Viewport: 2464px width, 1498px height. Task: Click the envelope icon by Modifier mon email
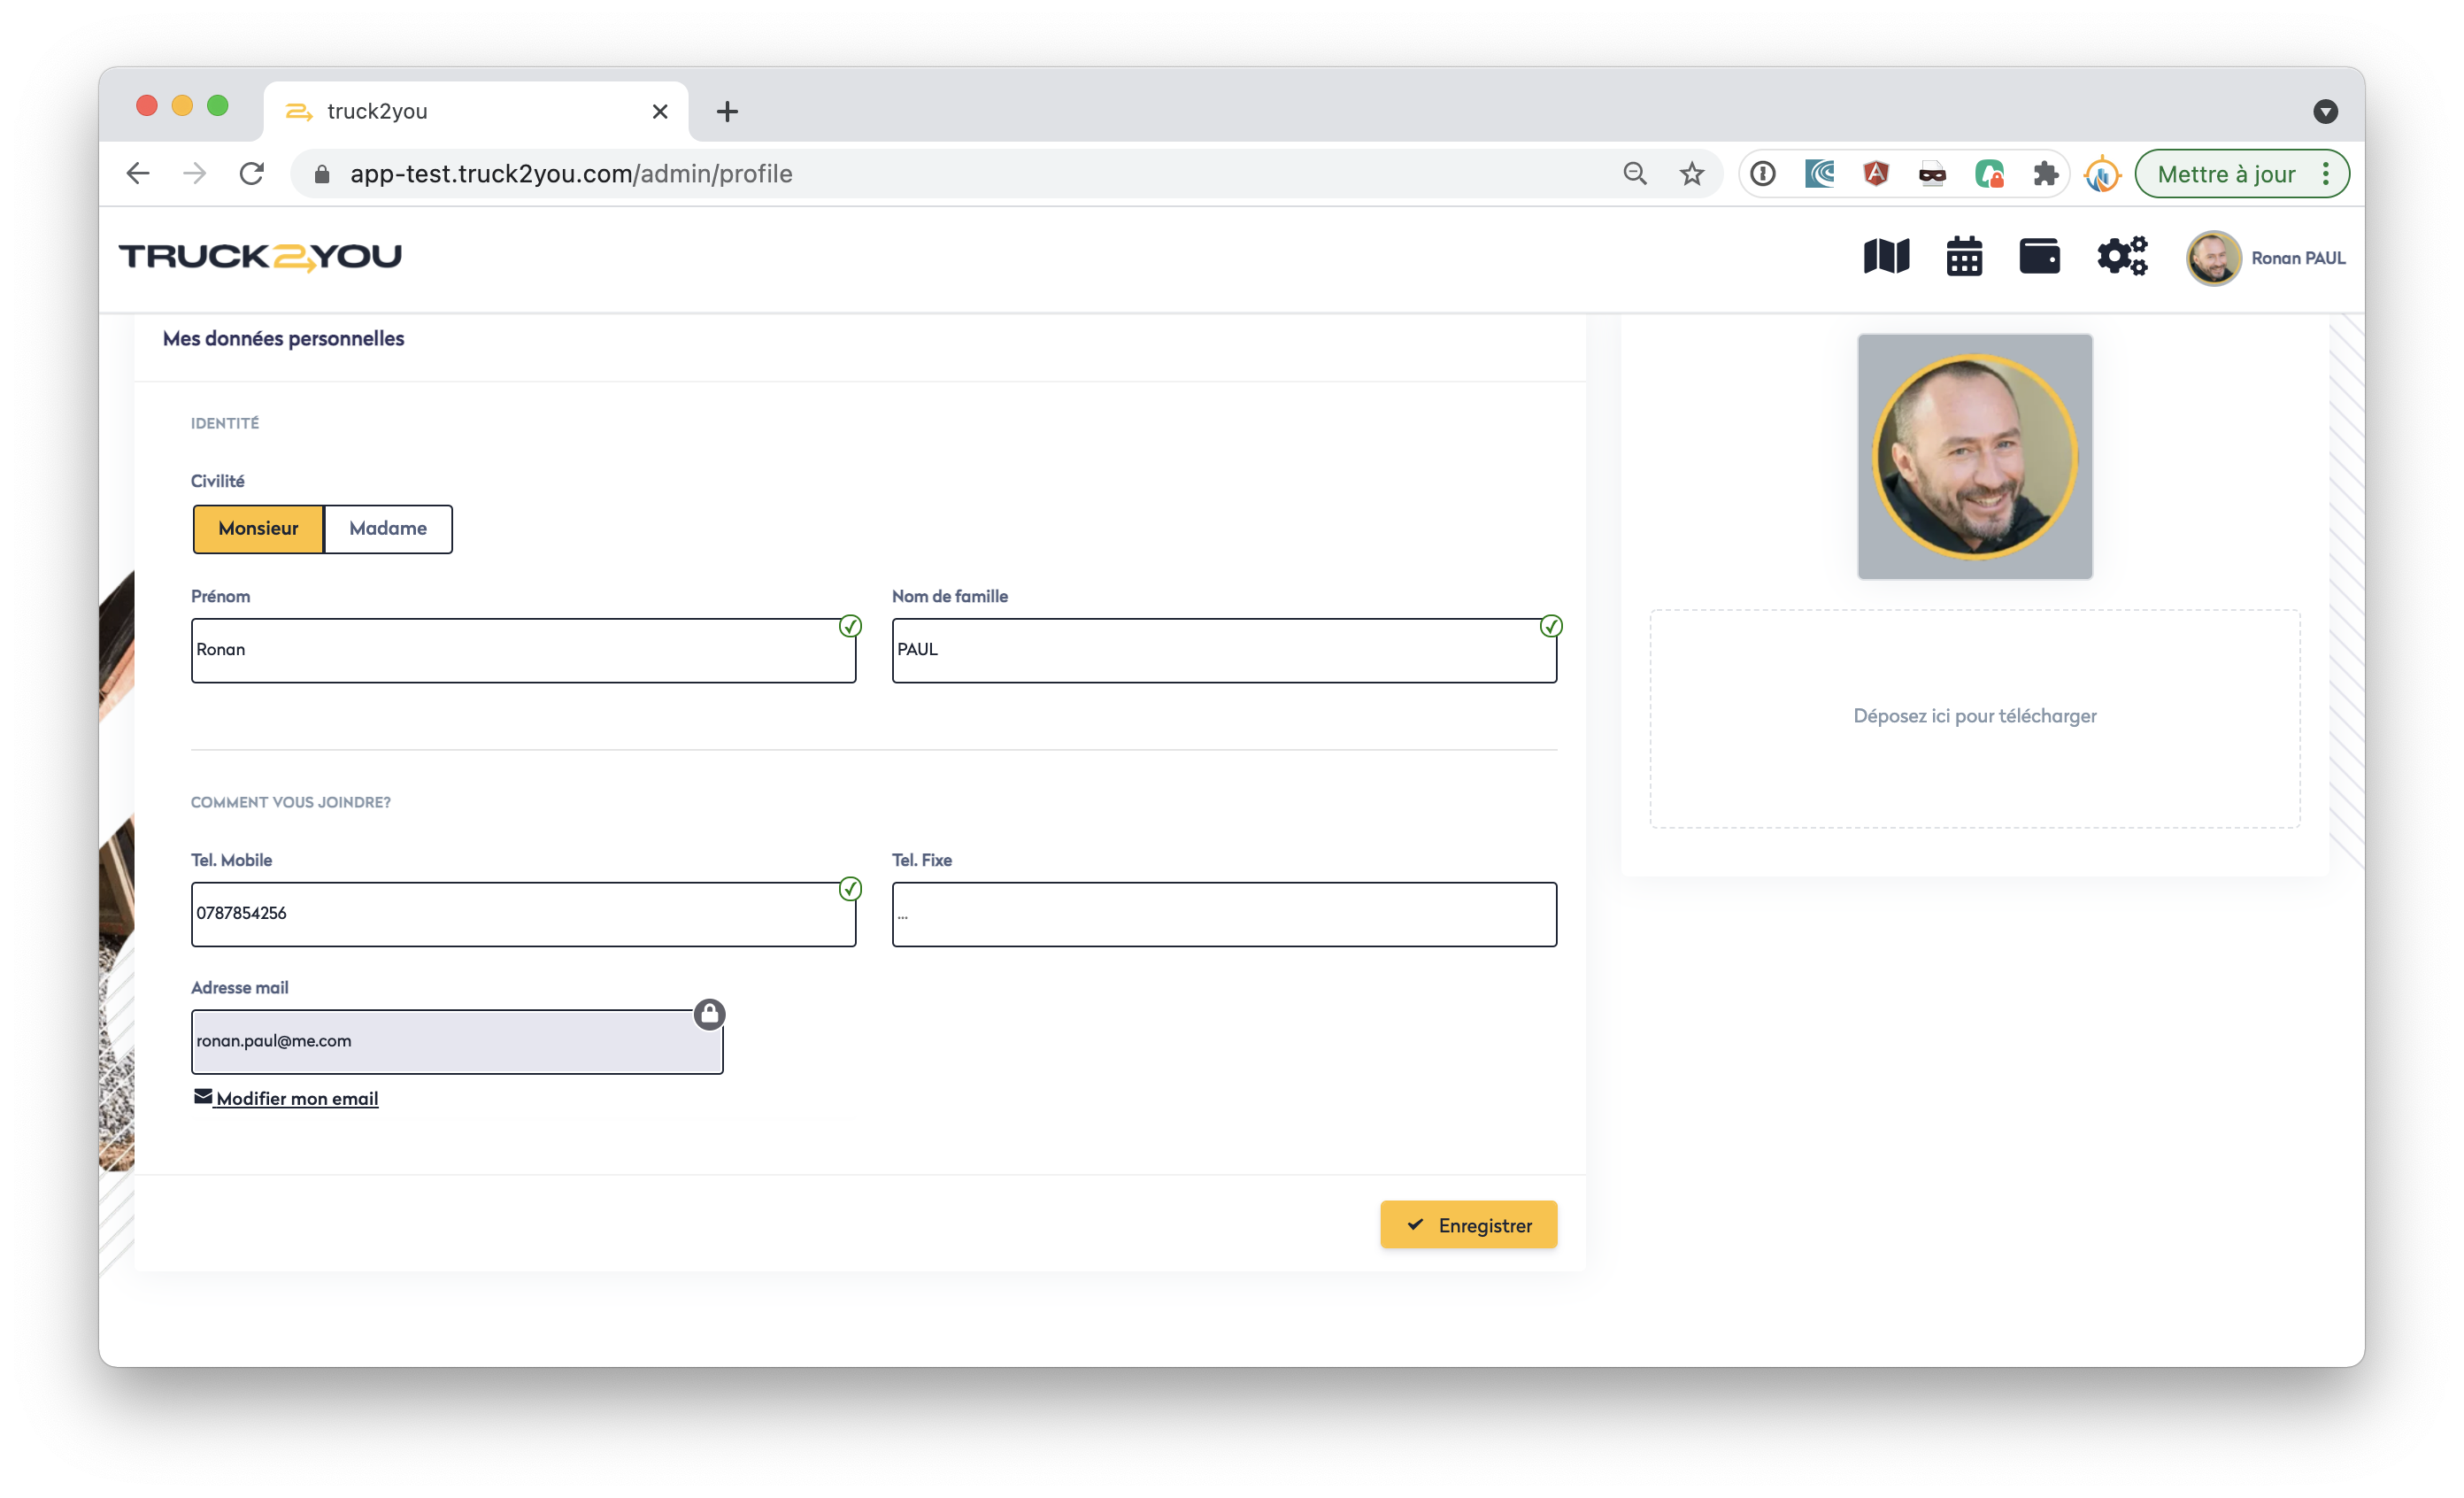(203, 1097)
